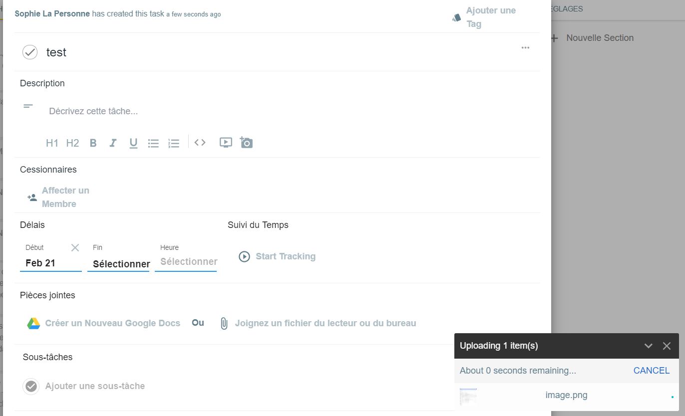
Task: Click the paperclip attachment icon
Action: coord(224,323)
